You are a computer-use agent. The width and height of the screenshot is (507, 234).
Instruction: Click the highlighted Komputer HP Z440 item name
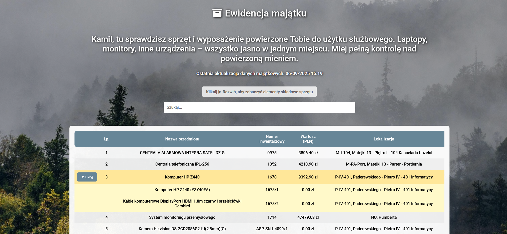click(x=182, y=177)
